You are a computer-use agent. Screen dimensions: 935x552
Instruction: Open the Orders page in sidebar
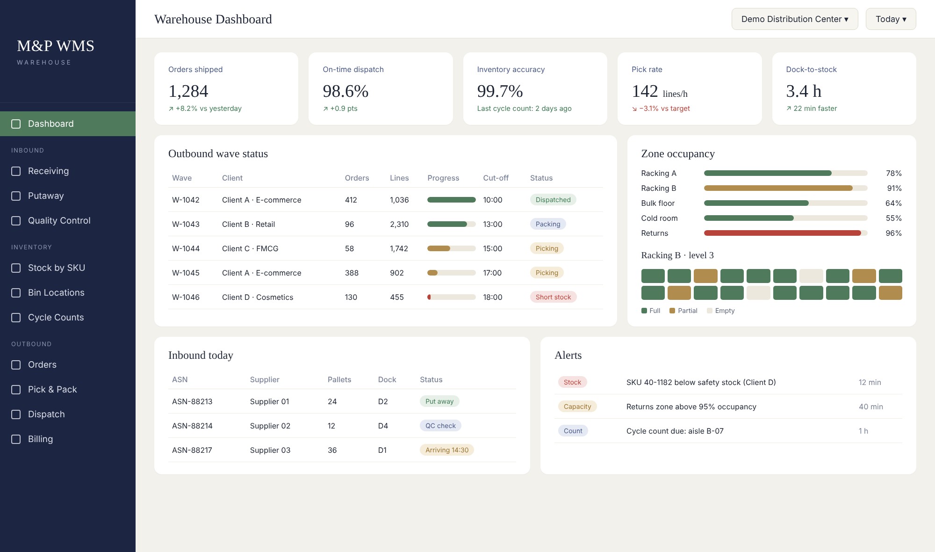point(68,365)
